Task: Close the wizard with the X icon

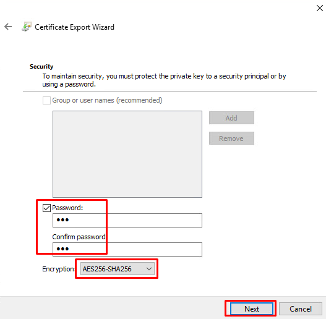Action: (x=320, y=8)
